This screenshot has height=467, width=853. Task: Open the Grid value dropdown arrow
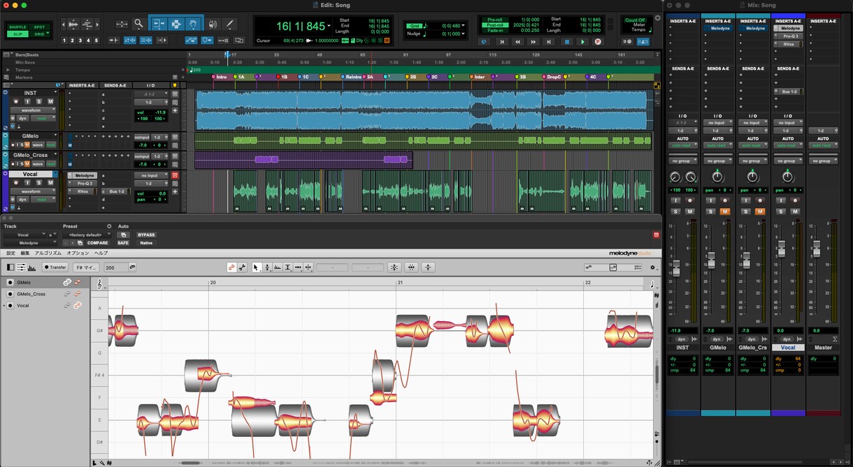(464, 26)
